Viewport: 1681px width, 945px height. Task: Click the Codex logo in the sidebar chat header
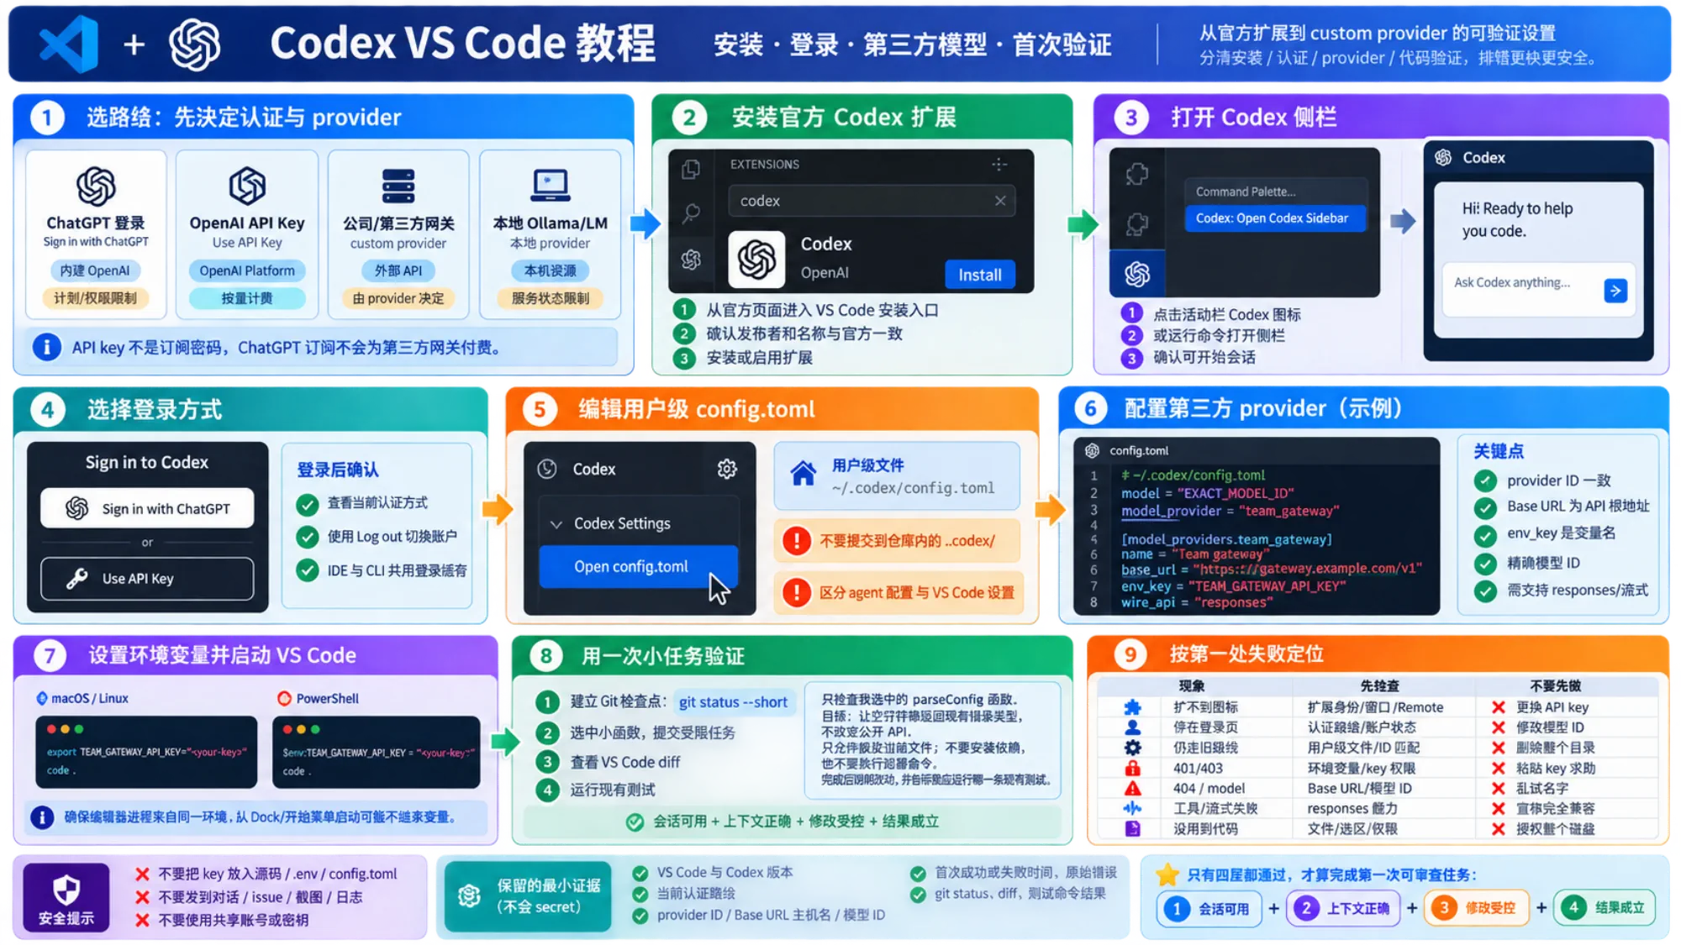[1443, 157]
